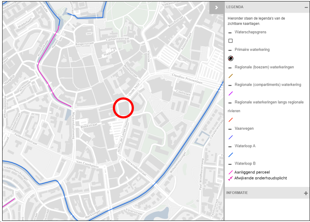The width and height of the screenshot is (310, 222).
Task: Click the black circle Primaire waterkering symbol
Action: pyautogui.click(x=231, y=58)
